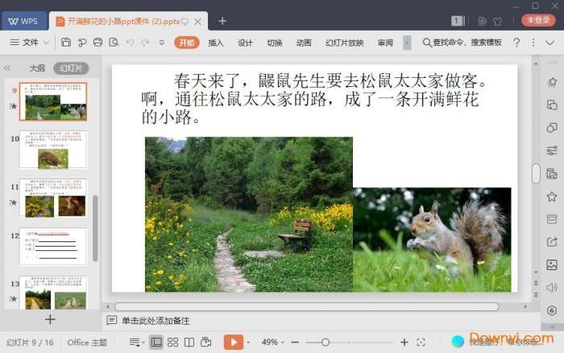Click the window count badge icon

pos(458,21)
